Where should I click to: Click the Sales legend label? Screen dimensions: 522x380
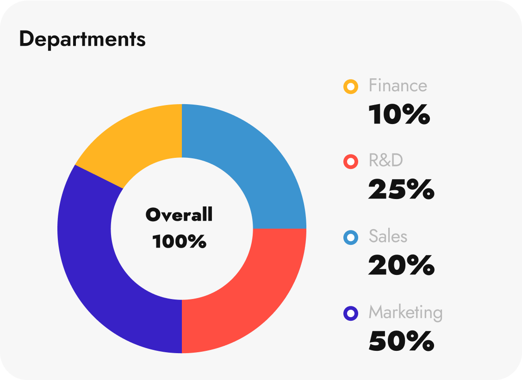click(388, 237)
